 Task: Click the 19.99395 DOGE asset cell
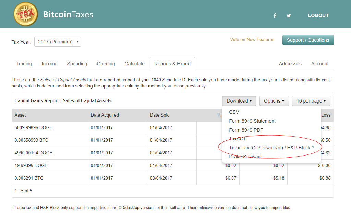[x=50, y=165]
